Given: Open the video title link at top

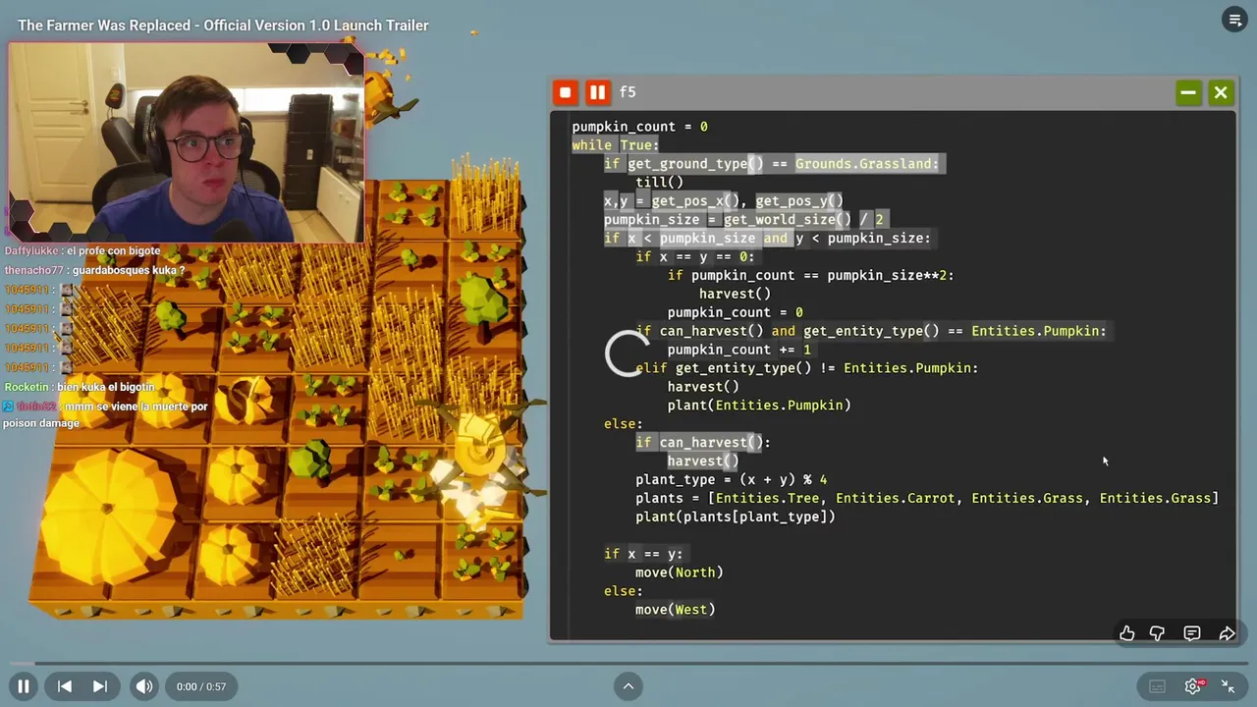Looking at the screenshot, I should point(223,26).
